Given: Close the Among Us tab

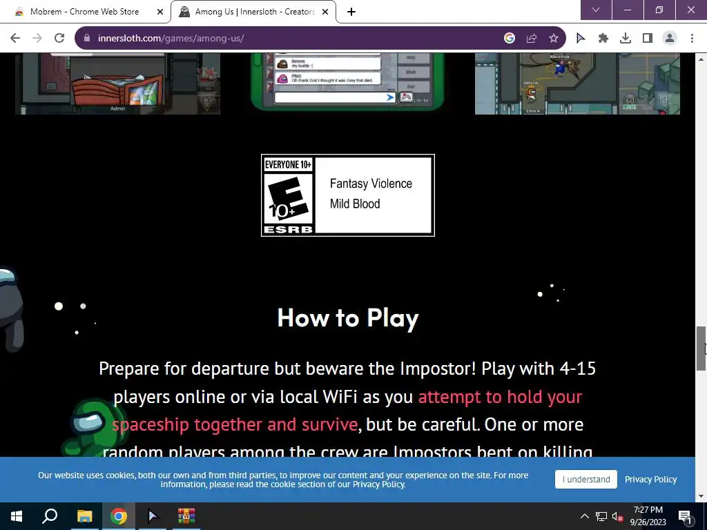Looking at the screenshot, I should click(325, 12).
